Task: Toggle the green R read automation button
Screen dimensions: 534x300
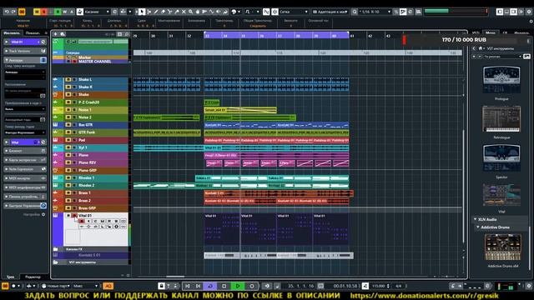Action: (x=58, y=12)
